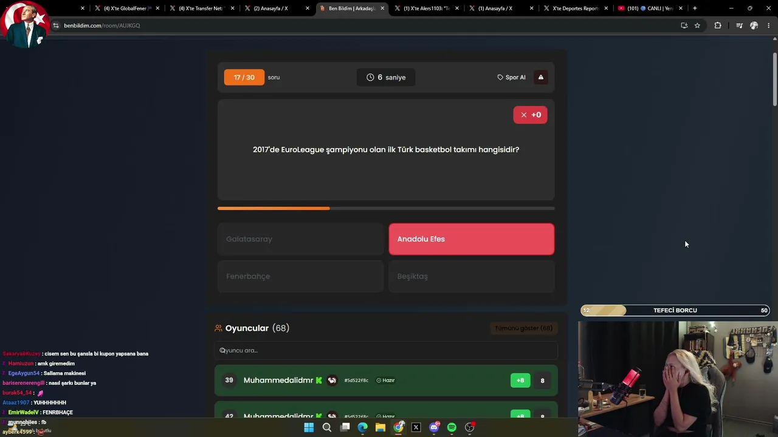The image size is (778, 437).
Task: Click the rank number 39 badge
Action: tap(229, 381)
